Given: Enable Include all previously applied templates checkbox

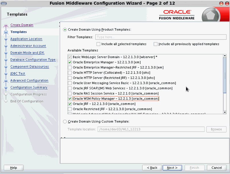Looking at the screenshot, I should [156, 44].
